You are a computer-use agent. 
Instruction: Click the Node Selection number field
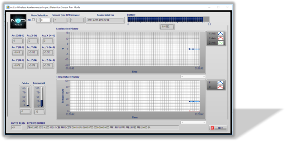tap(45, 20)
